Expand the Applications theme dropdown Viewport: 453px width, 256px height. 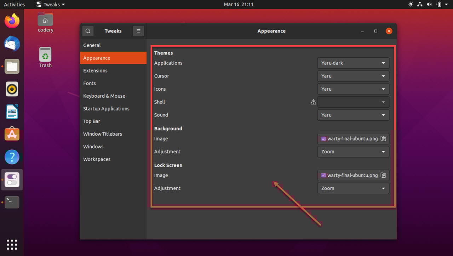click(353, 63)
